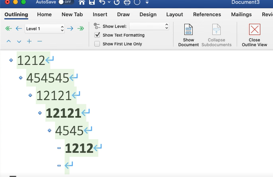Move selected heading up

coord(9,41)
